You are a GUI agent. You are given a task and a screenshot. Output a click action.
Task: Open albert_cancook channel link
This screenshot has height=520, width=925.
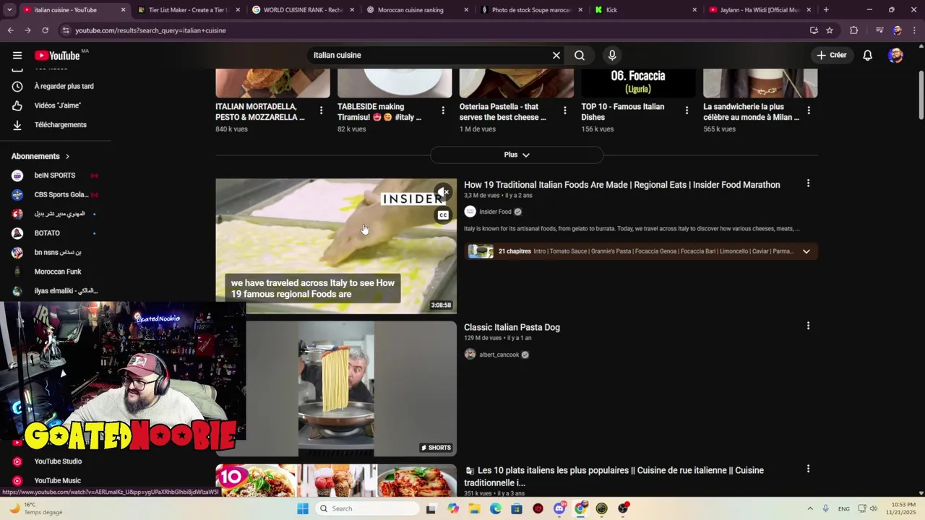click(x=499, y=355)
